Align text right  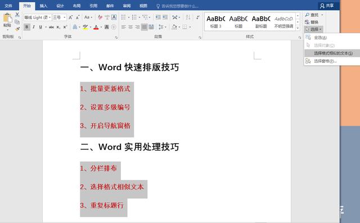[137, 27]
